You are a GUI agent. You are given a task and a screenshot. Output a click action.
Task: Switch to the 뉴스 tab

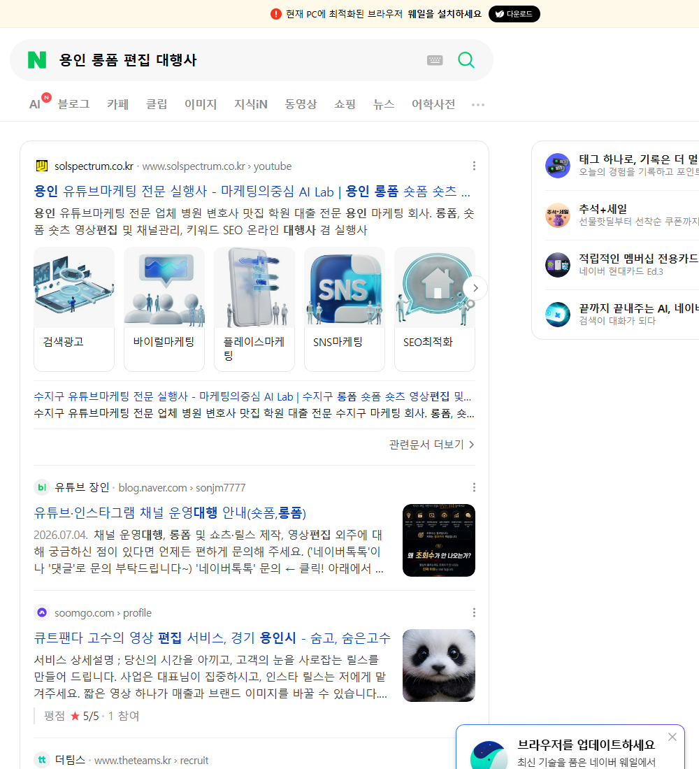pyautogui.click(x=384, y=104)
